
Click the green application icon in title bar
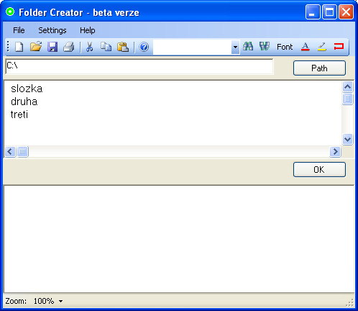coord(10,12)
